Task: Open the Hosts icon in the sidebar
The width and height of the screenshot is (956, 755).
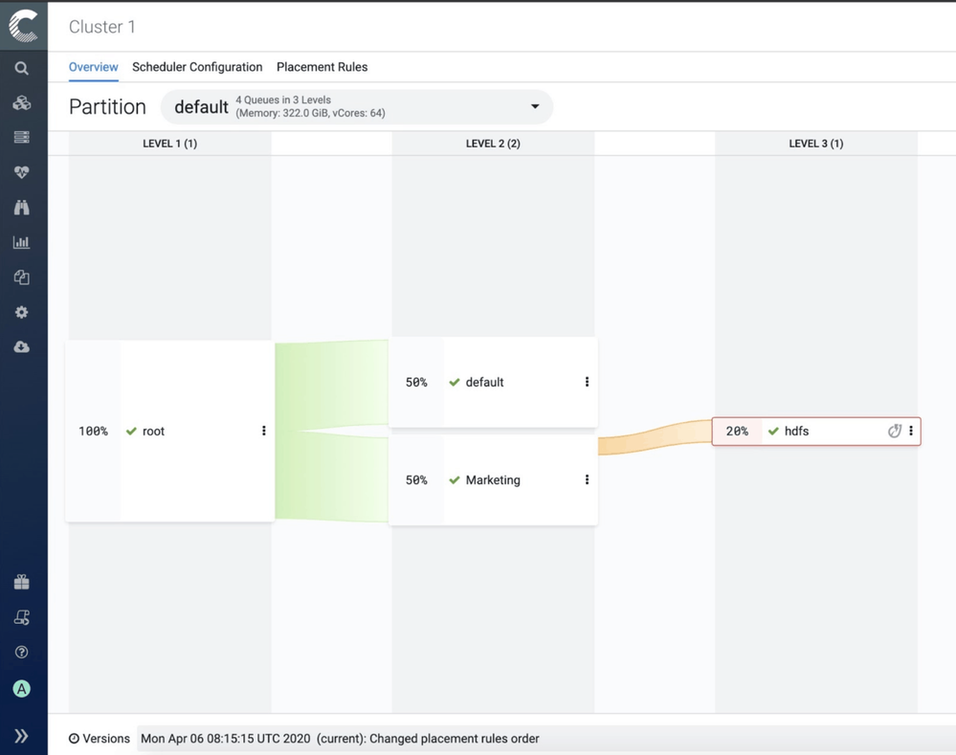Action: (x=21, y=137)
